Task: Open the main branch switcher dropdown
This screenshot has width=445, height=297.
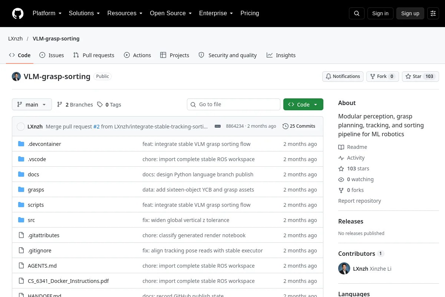Action: (32, 104)
